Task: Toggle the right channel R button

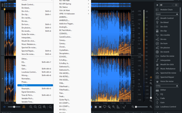Action: click(x=3, y=79)
